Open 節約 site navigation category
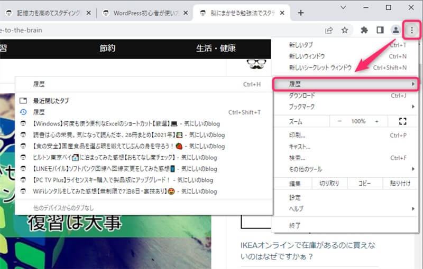Image resolution: width=423 pixels, height=269 pixels. 108,48
